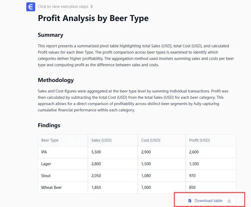Viewport: 251px width, 207px height.
Task: Click the Profit (USD) column header
Action: (199, 140)
